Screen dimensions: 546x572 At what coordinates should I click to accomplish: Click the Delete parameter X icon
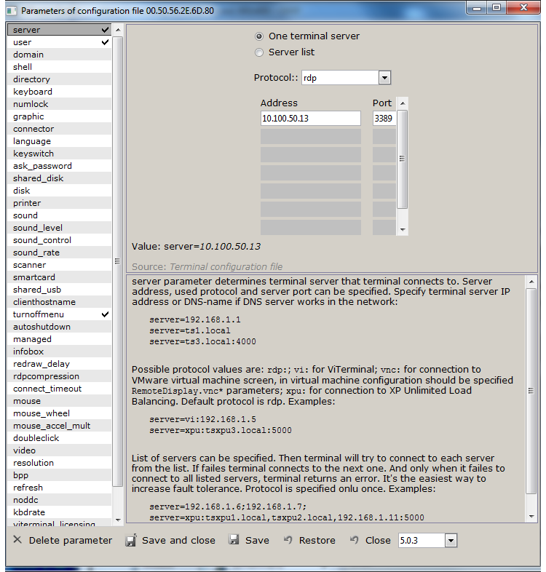click(17, 540)
